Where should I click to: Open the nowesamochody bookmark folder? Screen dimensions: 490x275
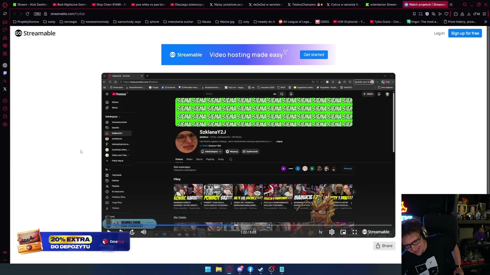click(x=95, y=22)
